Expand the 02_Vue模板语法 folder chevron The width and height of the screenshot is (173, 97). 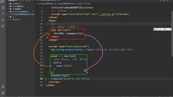[8, 6]
